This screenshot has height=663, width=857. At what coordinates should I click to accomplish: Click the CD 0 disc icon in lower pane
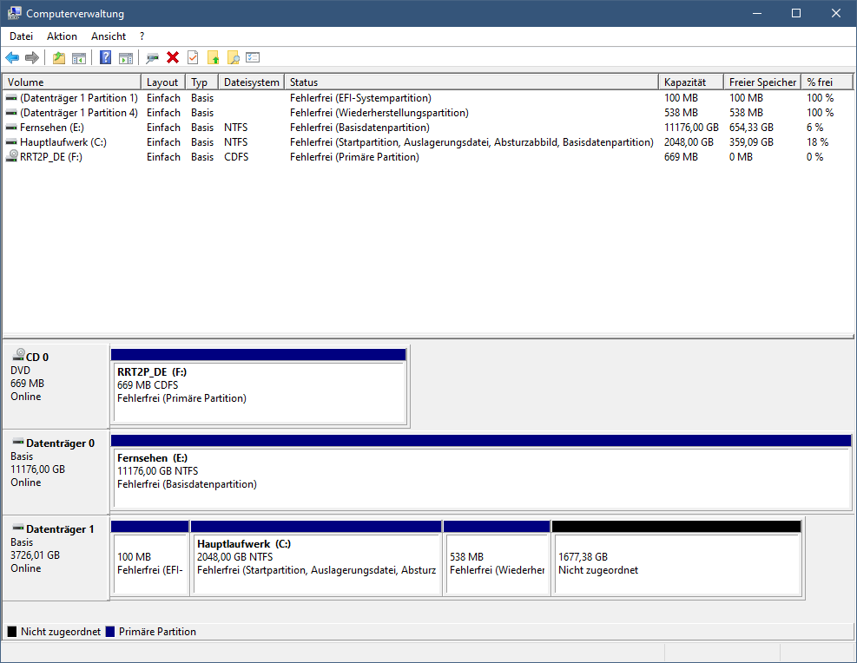coord(18,354)
